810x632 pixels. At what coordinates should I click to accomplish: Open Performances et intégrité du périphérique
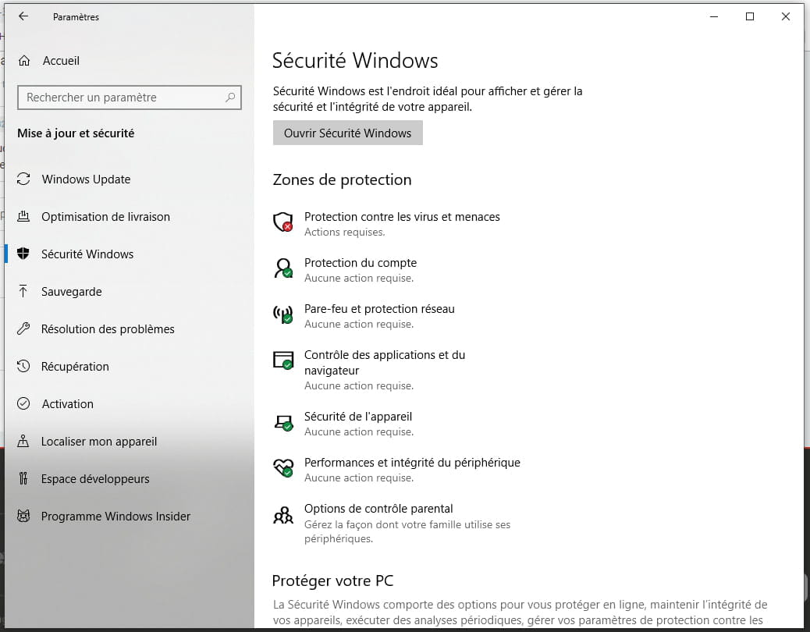412,463
